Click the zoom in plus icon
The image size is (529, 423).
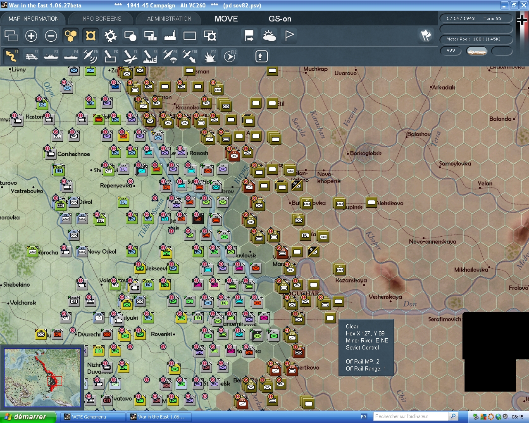pyautogui.click(x=31, y=36)
